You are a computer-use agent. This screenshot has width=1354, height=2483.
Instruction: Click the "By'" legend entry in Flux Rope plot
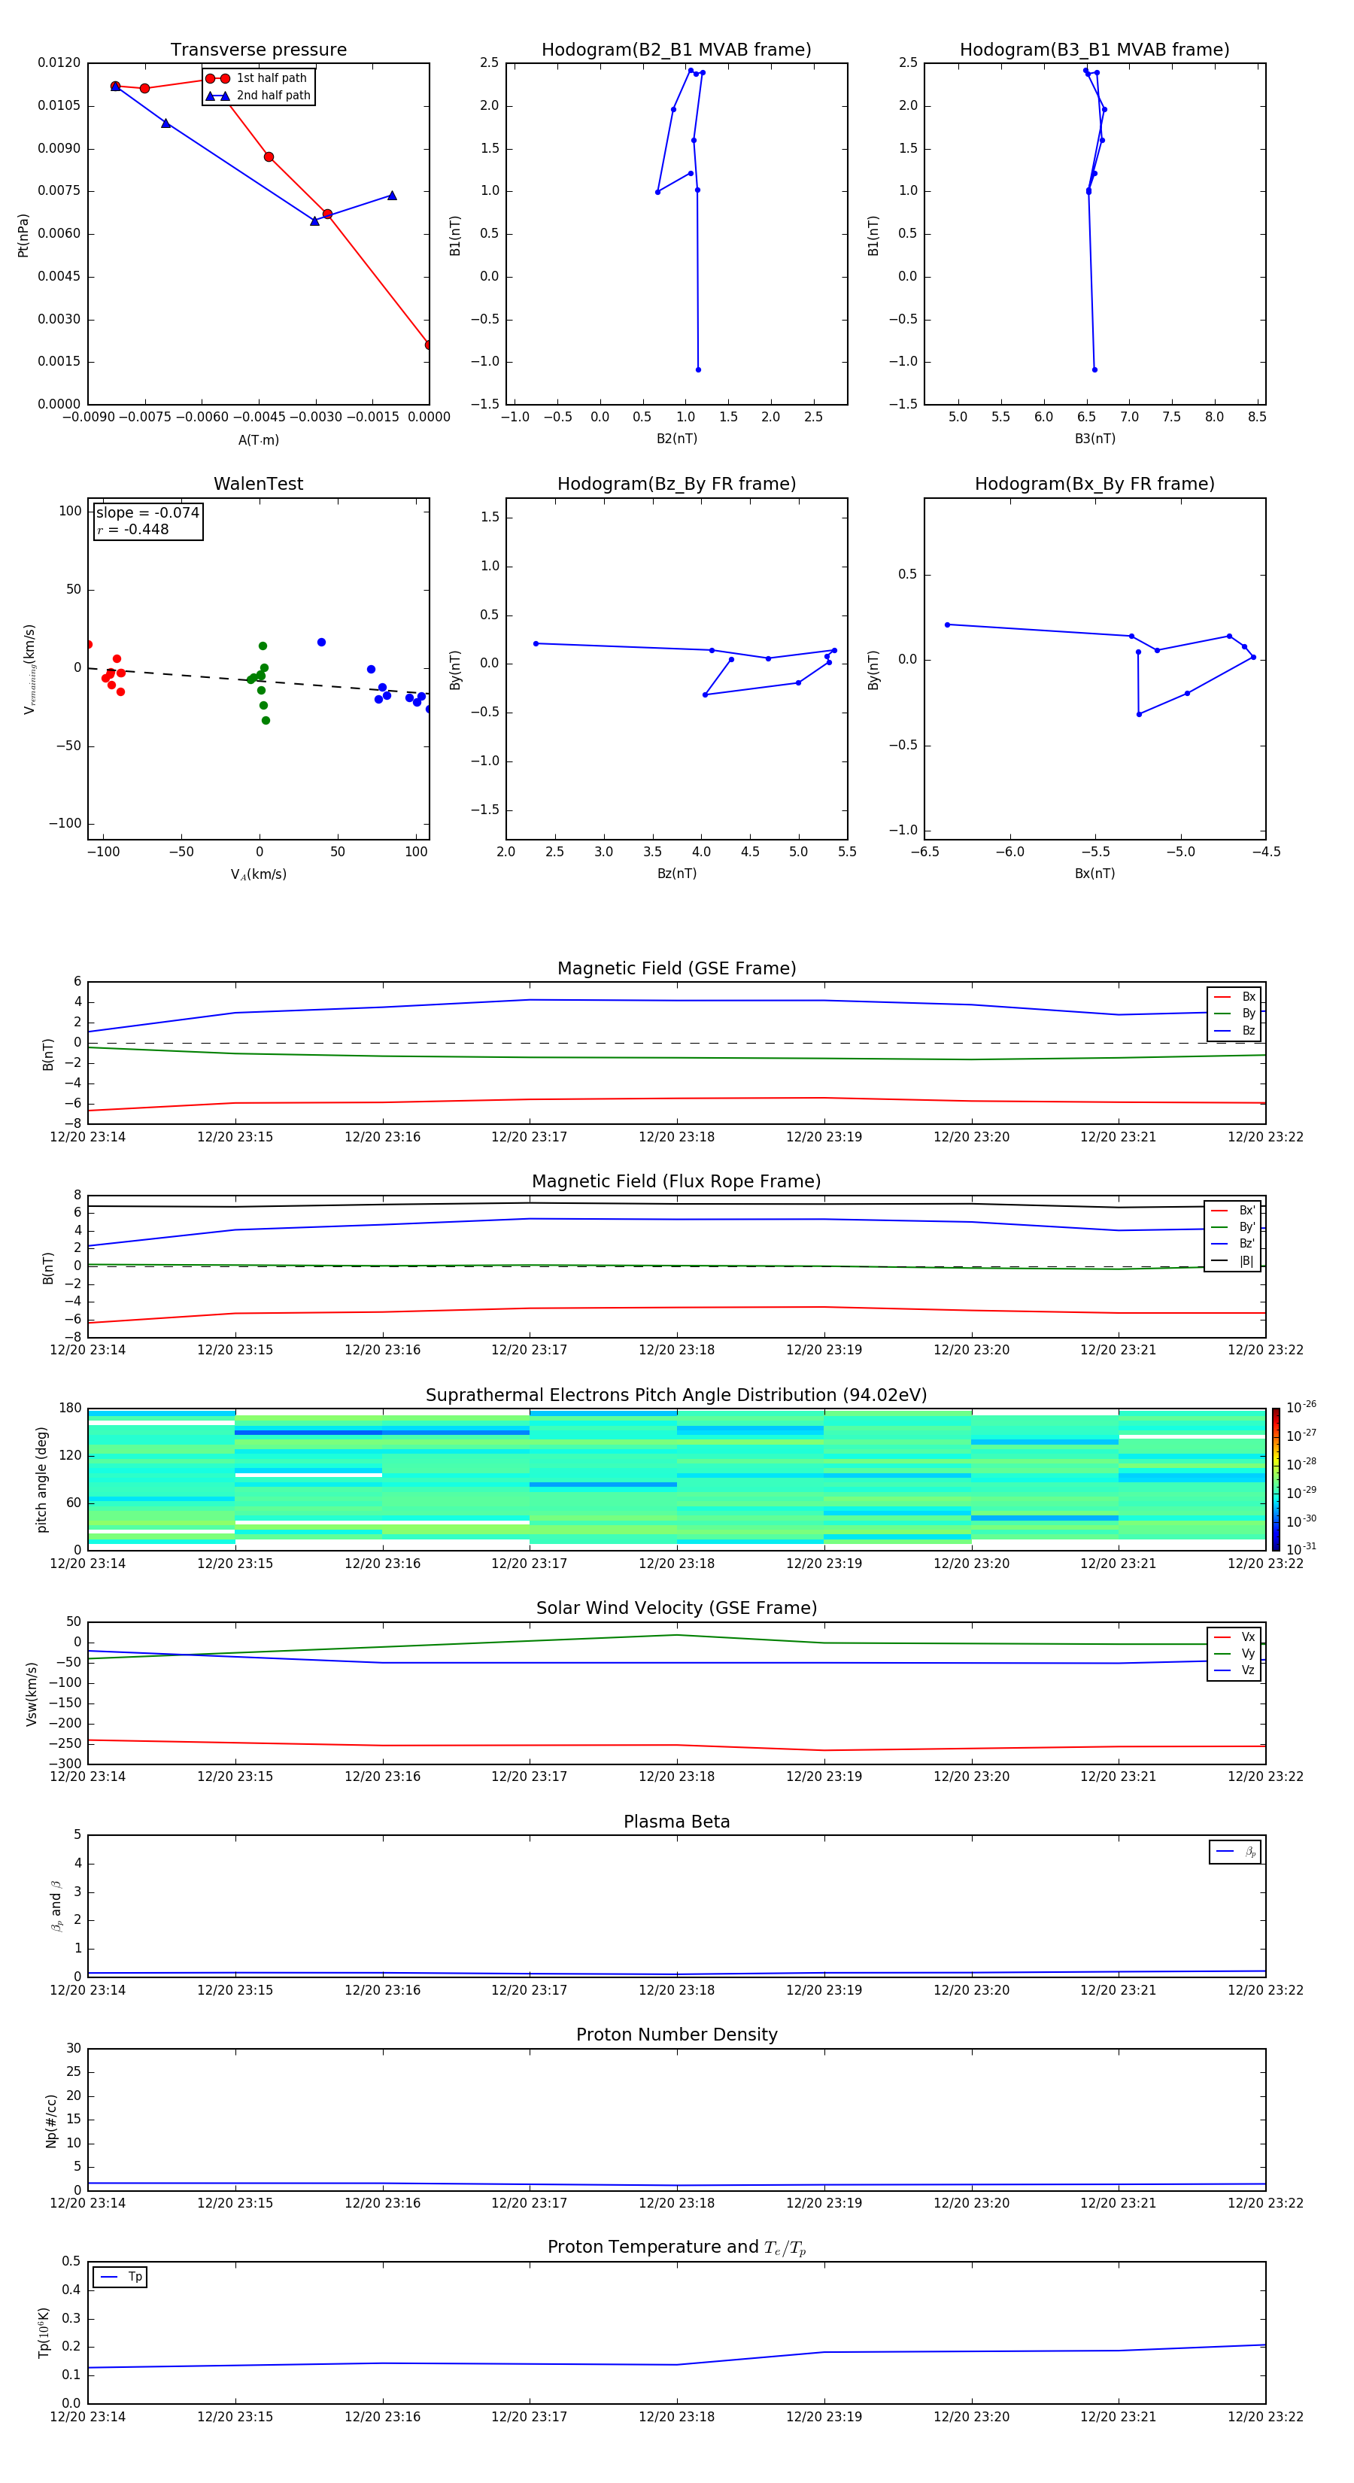click(1233, 1227)
